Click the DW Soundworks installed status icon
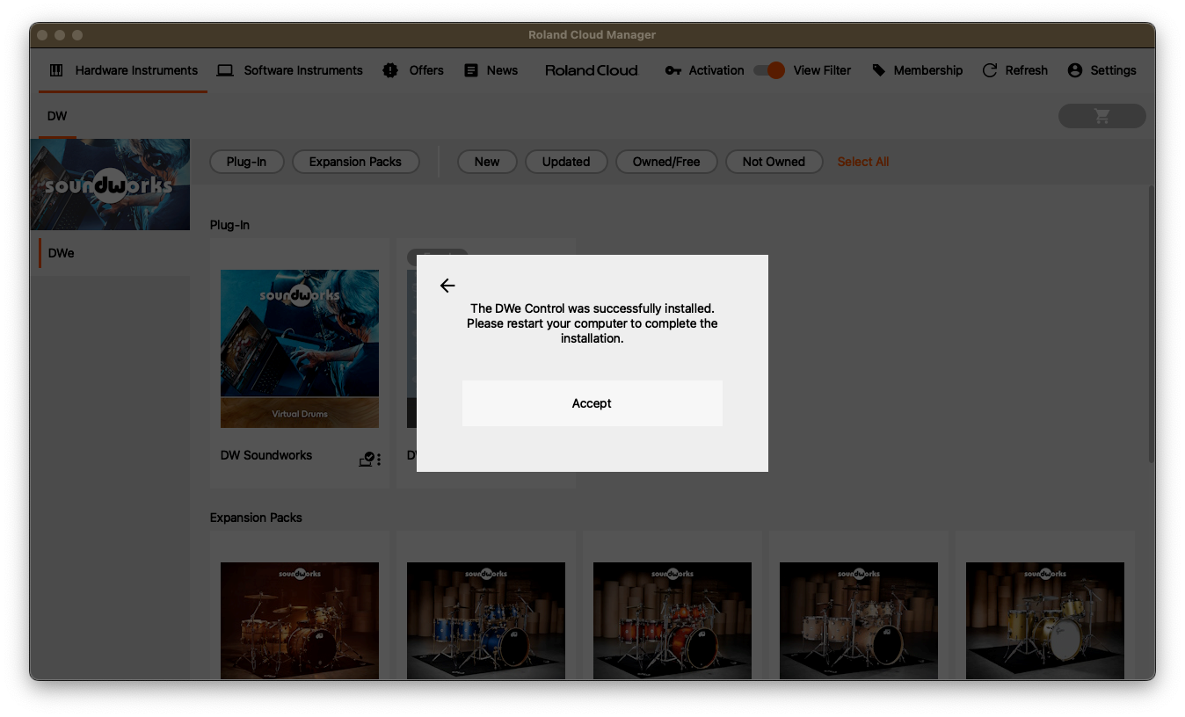This screenshot has width=1185, height=717. [367, 459]
